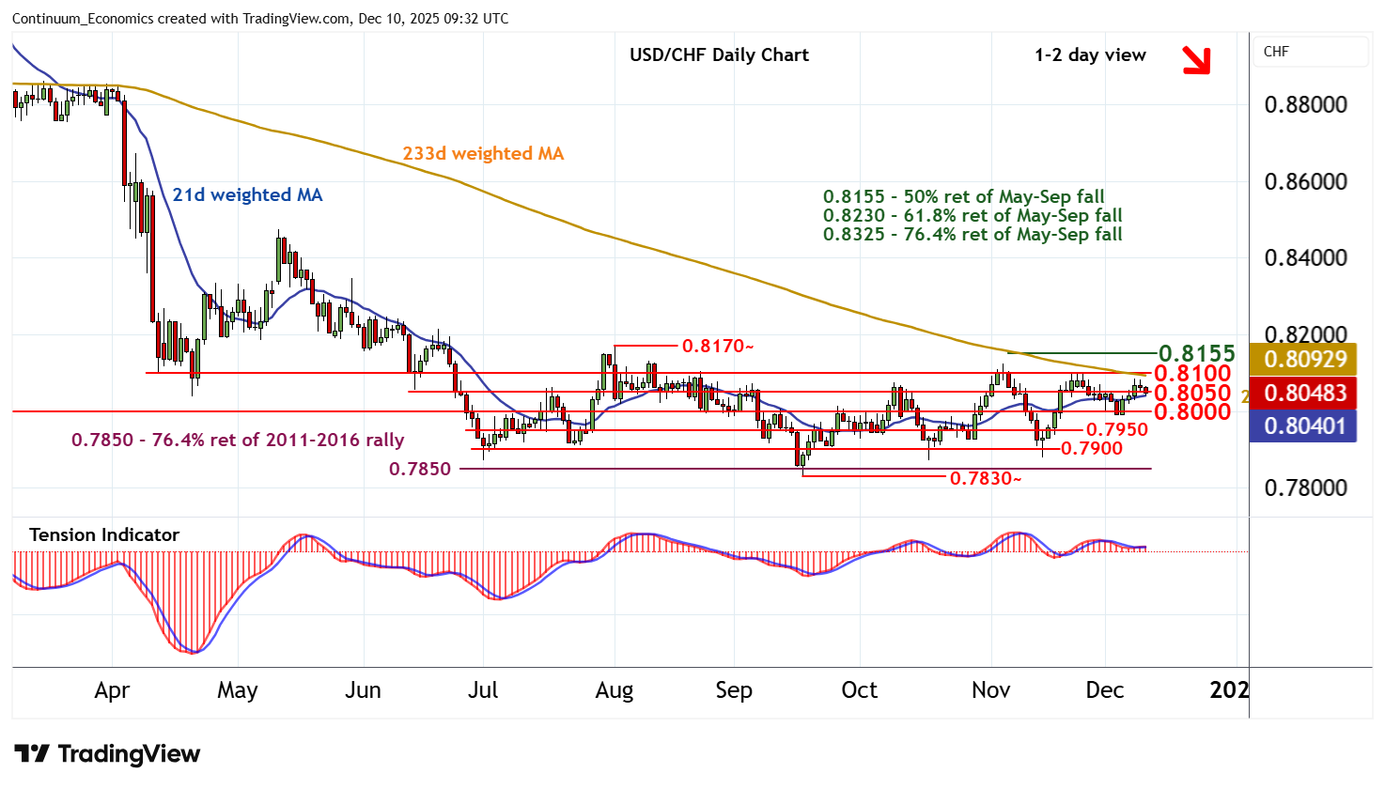The height and width of the screenshot is (789, 1385).
Task: Select the 0.7950 support level label
Action: pyautogui.click(x=1116, y=429)
